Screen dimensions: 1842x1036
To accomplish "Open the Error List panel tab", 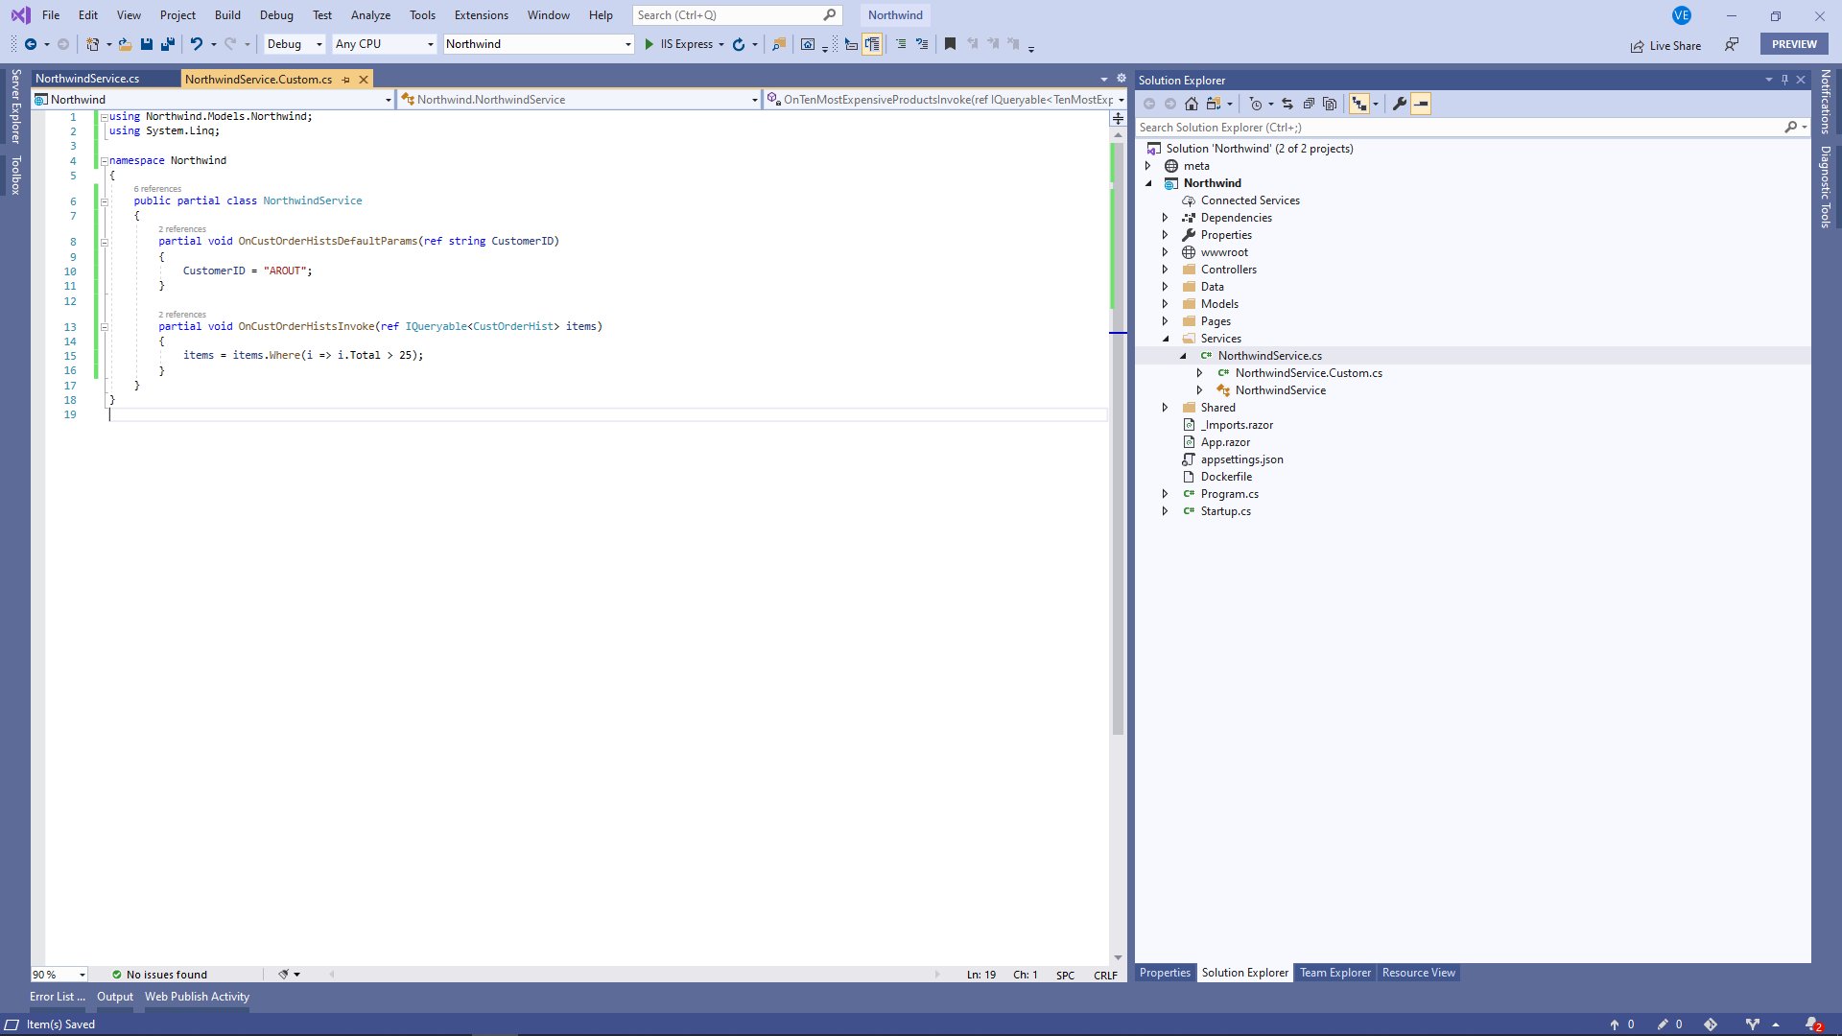I will (x=57, y=997).
